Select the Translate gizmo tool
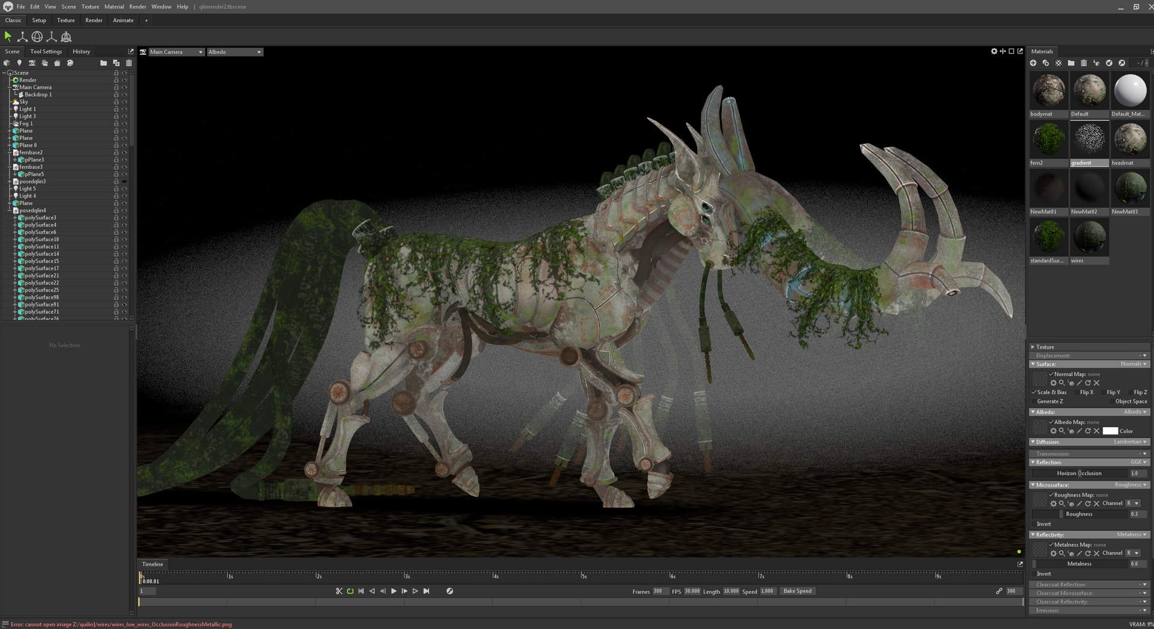The image size is (1154, 629). (x=22, y=37)
